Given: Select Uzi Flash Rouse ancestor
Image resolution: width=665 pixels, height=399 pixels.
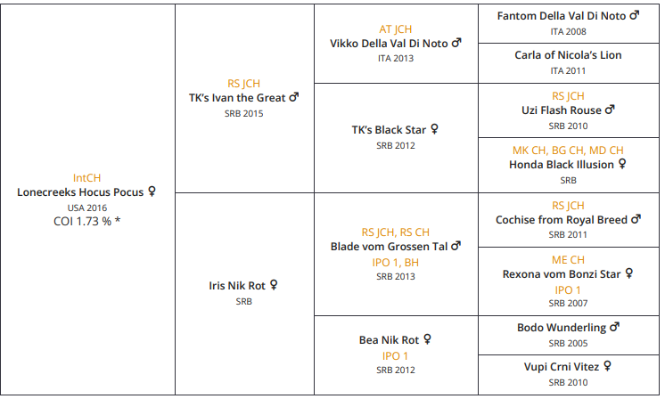Looking at the screenshot, I should tap(562, 110).
